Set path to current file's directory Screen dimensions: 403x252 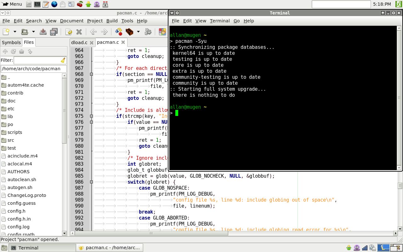pyautogui.click(x=30, y=51)
